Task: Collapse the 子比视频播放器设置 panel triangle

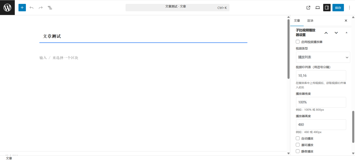Action: click(x=347, y=33)
